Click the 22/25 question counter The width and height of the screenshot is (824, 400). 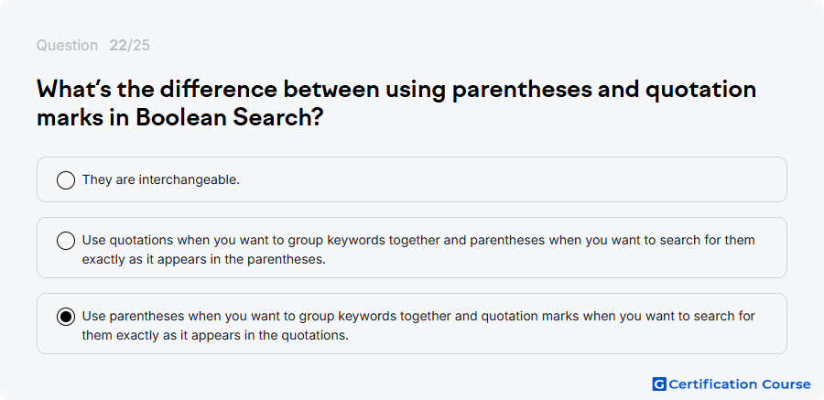[x=130, y=46]
